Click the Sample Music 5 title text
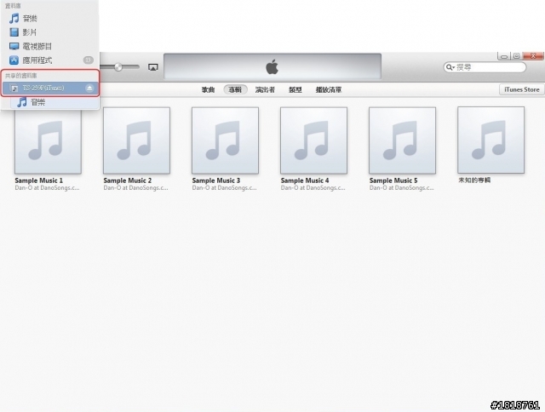Viewport: 545px width, 412px height. click(x=393, y=180)
